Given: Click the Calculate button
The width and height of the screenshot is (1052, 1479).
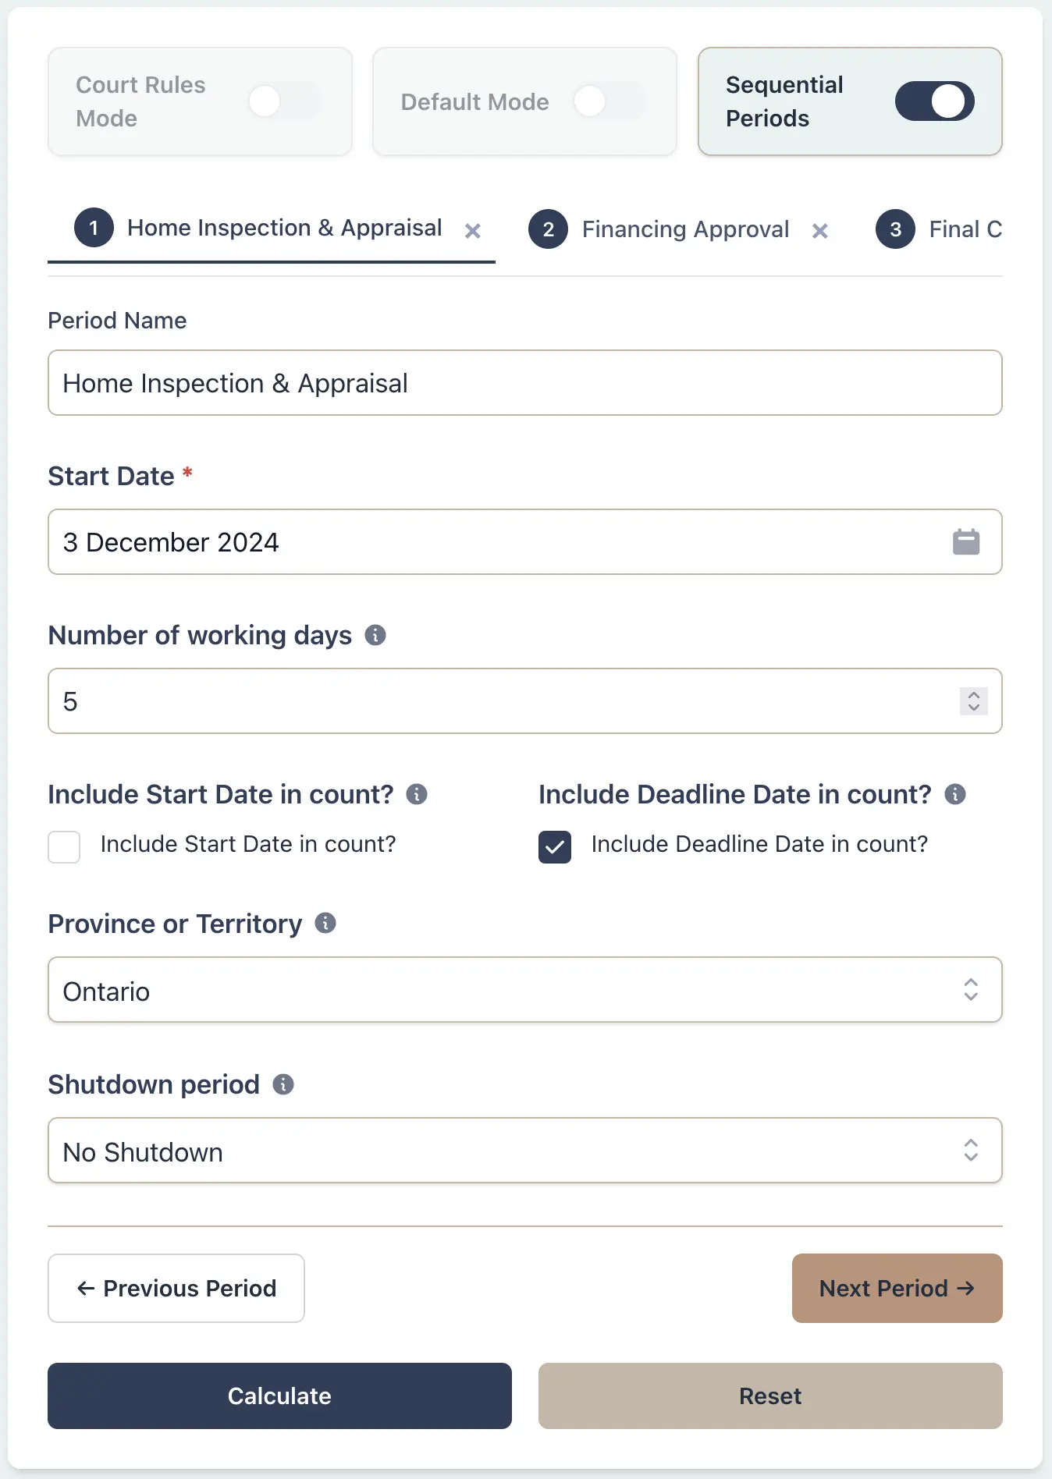Looking at the screenshot, I should [x=279, y=1396].
